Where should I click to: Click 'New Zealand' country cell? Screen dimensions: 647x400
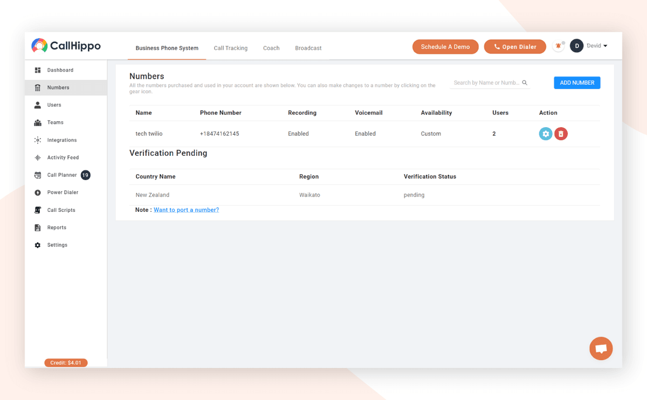point(153,195)
